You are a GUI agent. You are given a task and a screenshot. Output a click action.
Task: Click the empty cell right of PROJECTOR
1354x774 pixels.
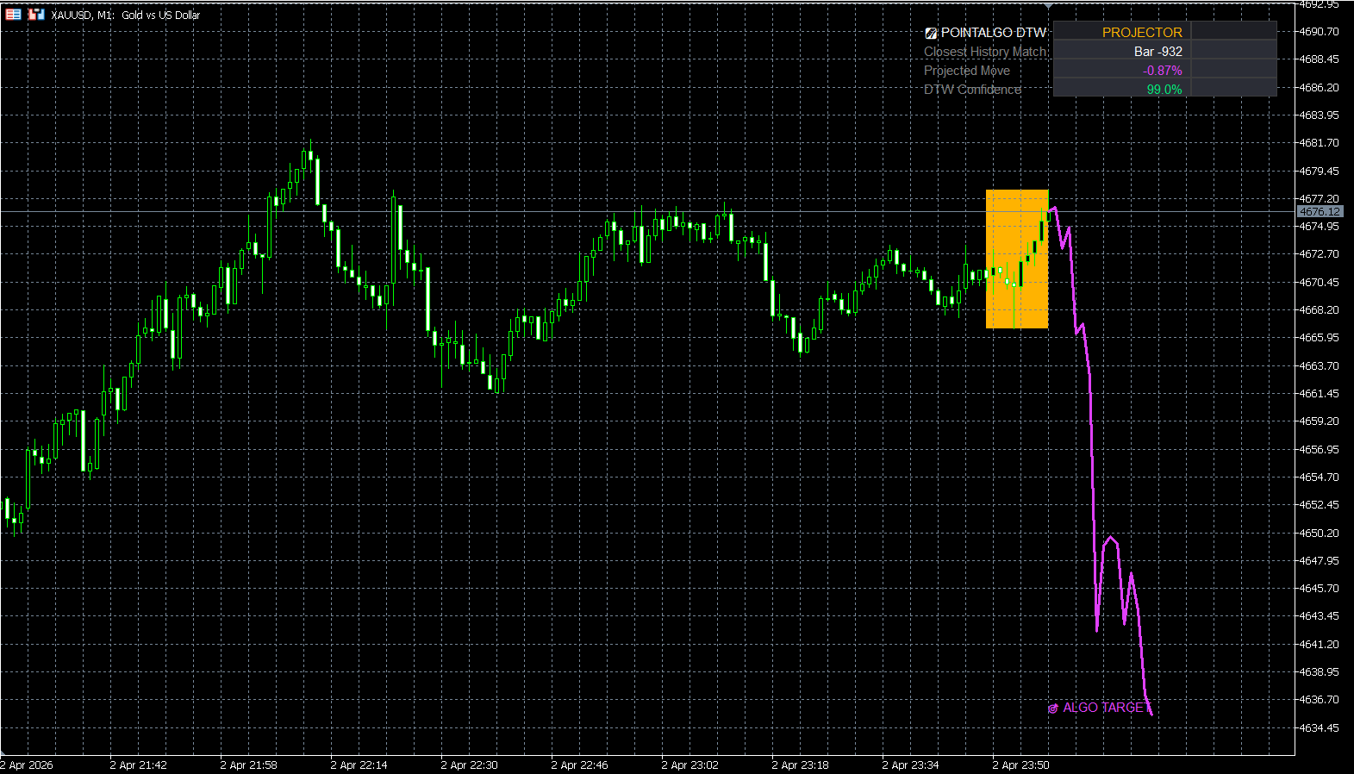click(1233, 32)
